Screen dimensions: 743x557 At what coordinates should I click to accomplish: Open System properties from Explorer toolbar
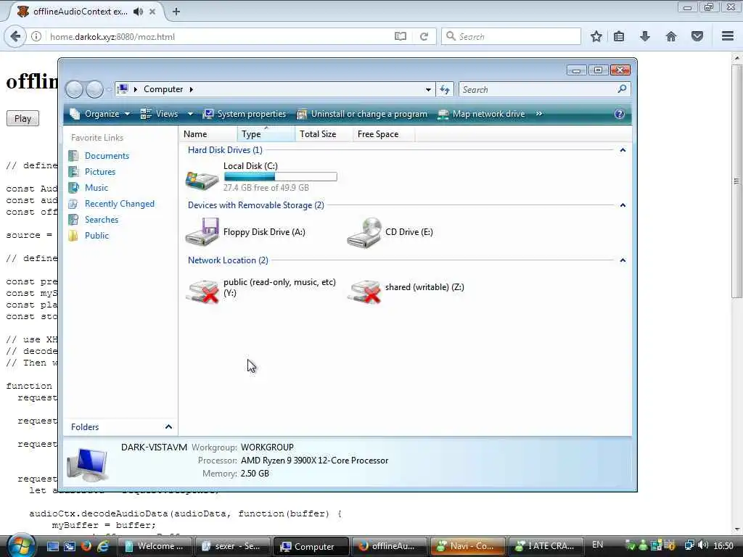coord(245,114)
